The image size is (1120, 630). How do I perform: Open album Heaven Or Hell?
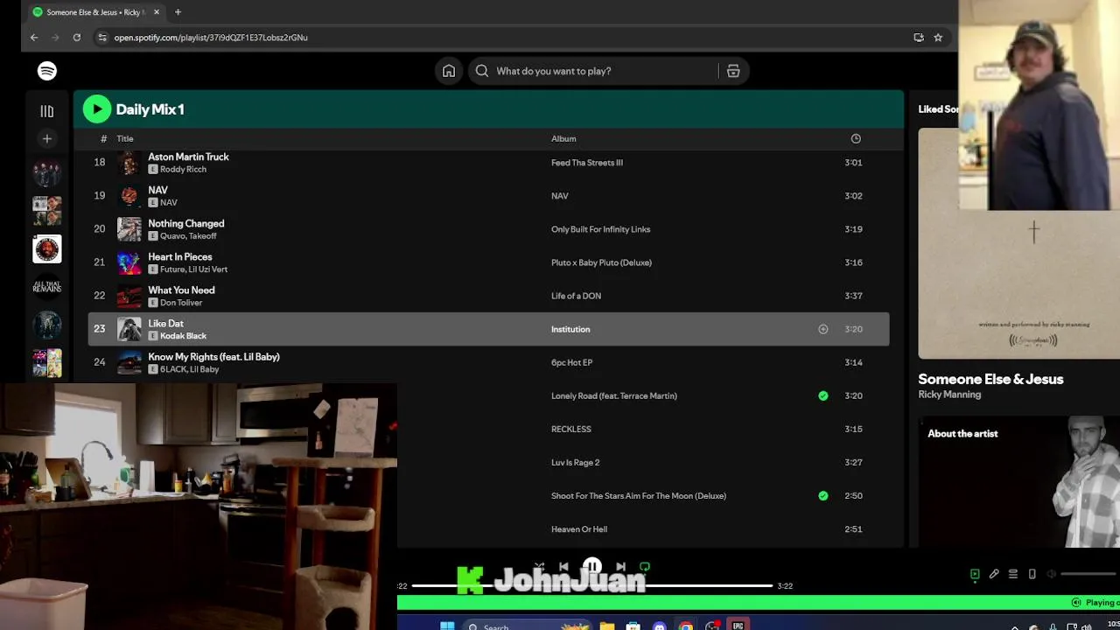579,528
